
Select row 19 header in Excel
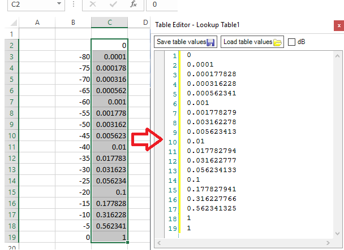12,238
